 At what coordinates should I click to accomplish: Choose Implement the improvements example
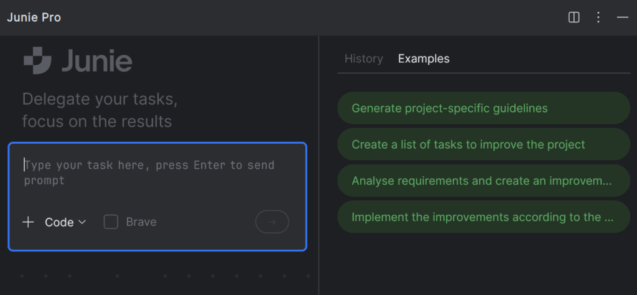(483, 217)
